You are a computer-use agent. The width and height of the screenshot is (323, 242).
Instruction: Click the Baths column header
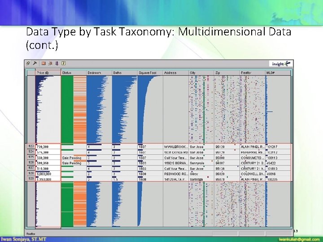click(x=125, y=73)
